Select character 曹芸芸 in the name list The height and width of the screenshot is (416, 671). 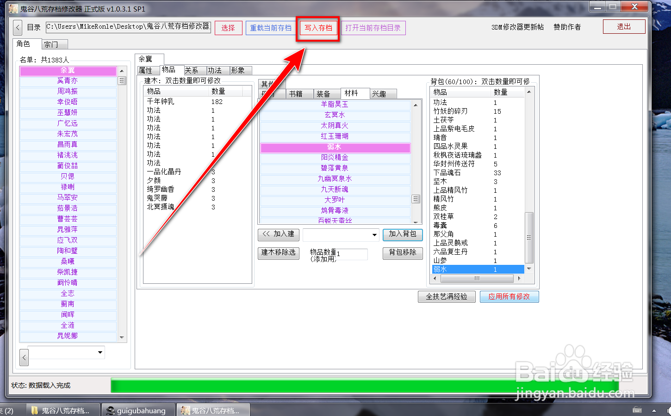[68, 219]
